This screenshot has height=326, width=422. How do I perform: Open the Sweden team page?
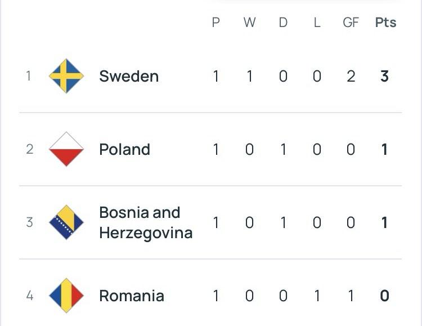click(x=129, y=76)
